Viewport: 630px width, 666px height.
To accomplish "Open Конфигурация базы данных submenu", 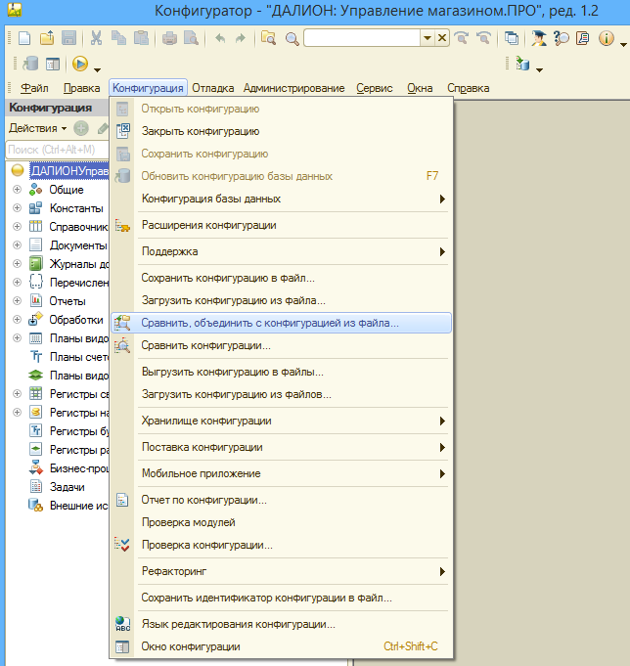I will coord(281,199).
